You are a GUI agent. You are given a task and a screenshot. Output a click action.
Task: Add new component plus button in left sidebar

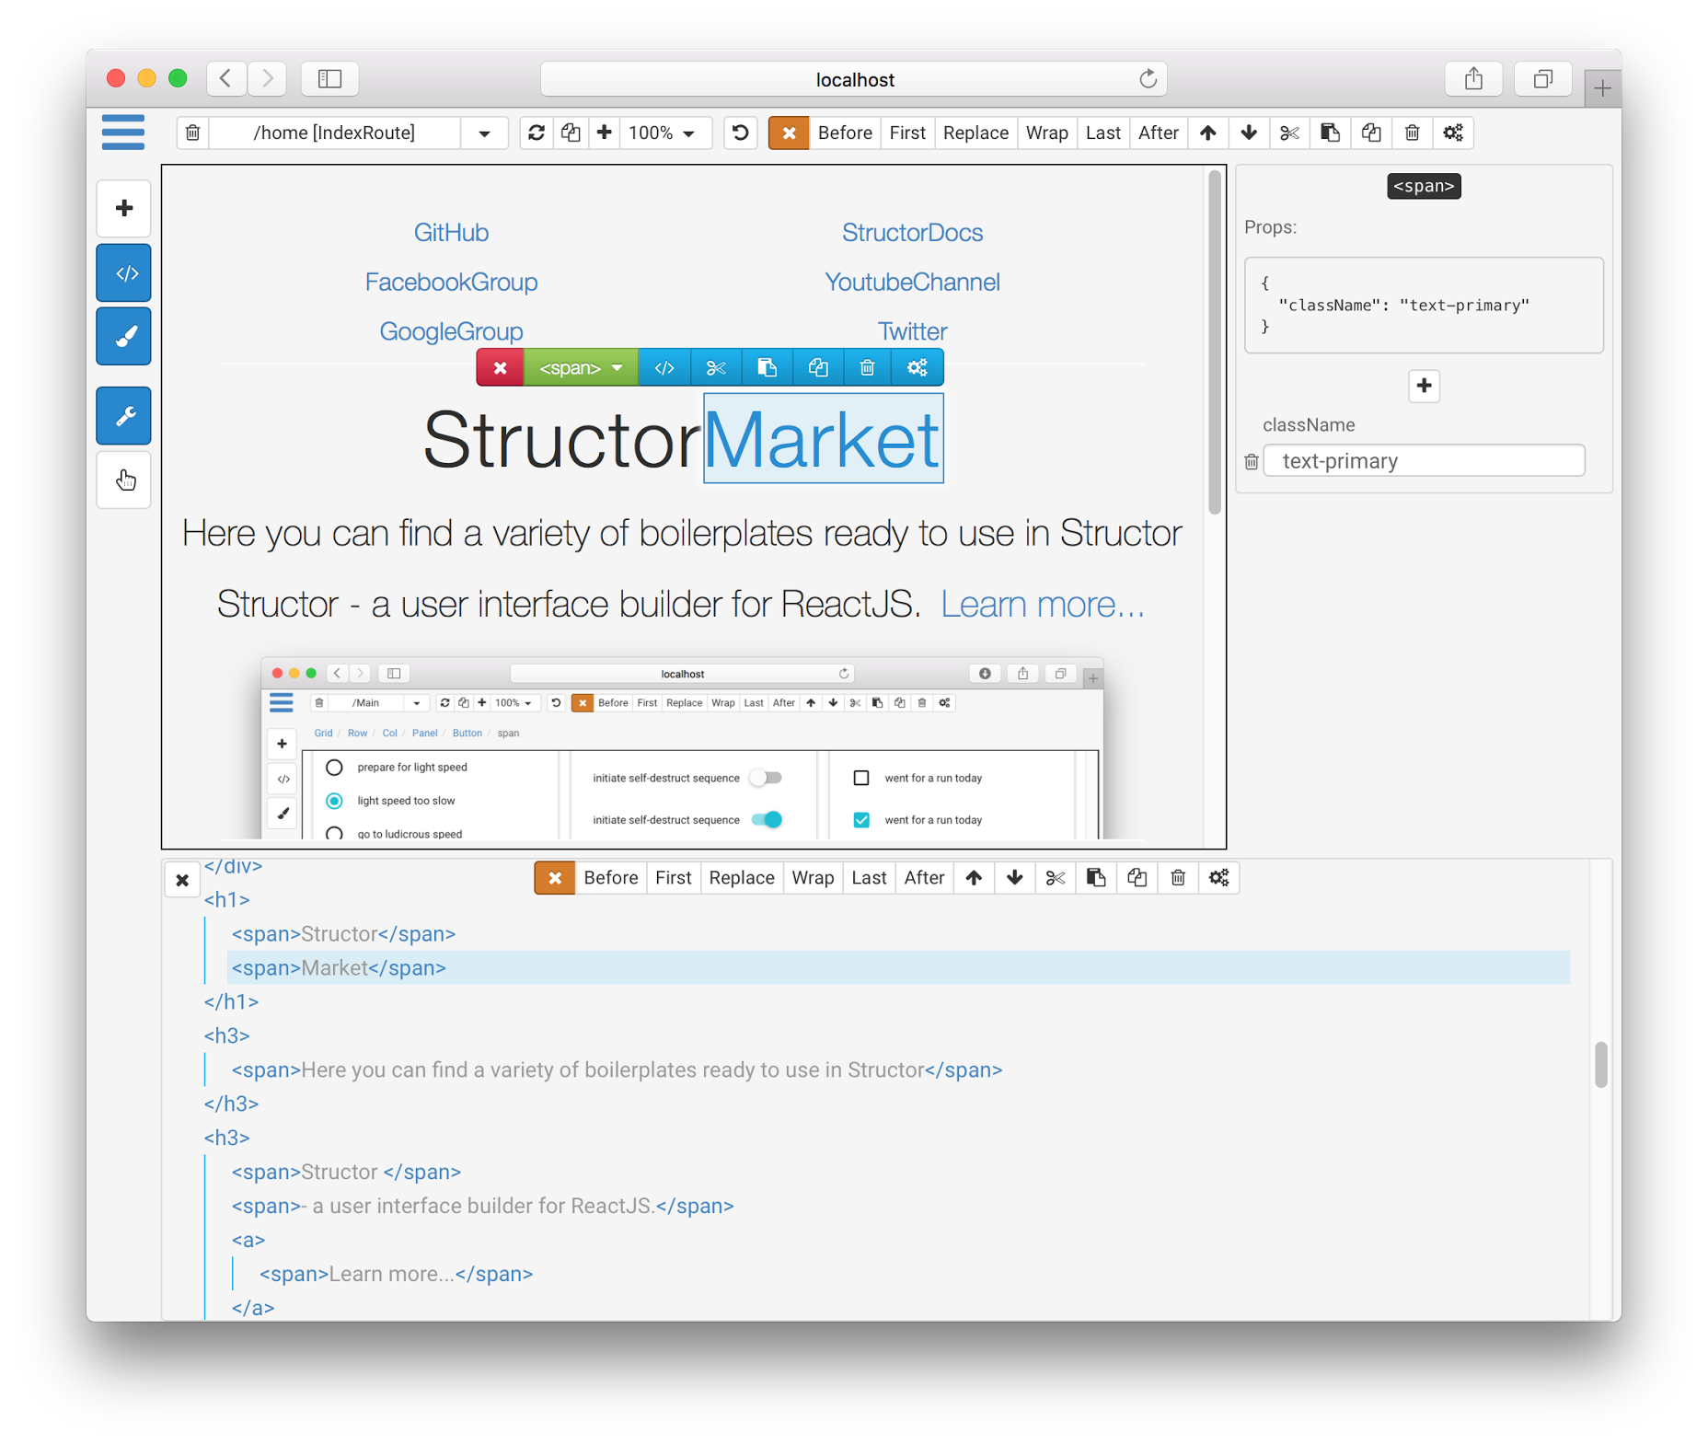[124, 208]
